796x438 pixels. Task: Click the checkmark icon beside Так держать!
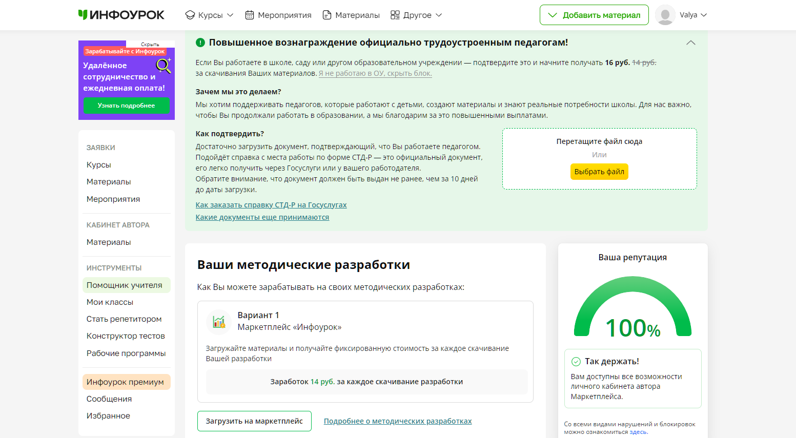pos(576,361)
